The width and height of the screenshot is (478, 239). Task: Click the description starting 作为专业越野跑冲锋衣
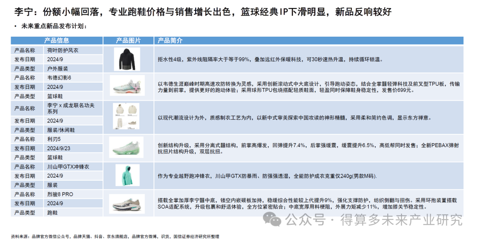point(267,176)
